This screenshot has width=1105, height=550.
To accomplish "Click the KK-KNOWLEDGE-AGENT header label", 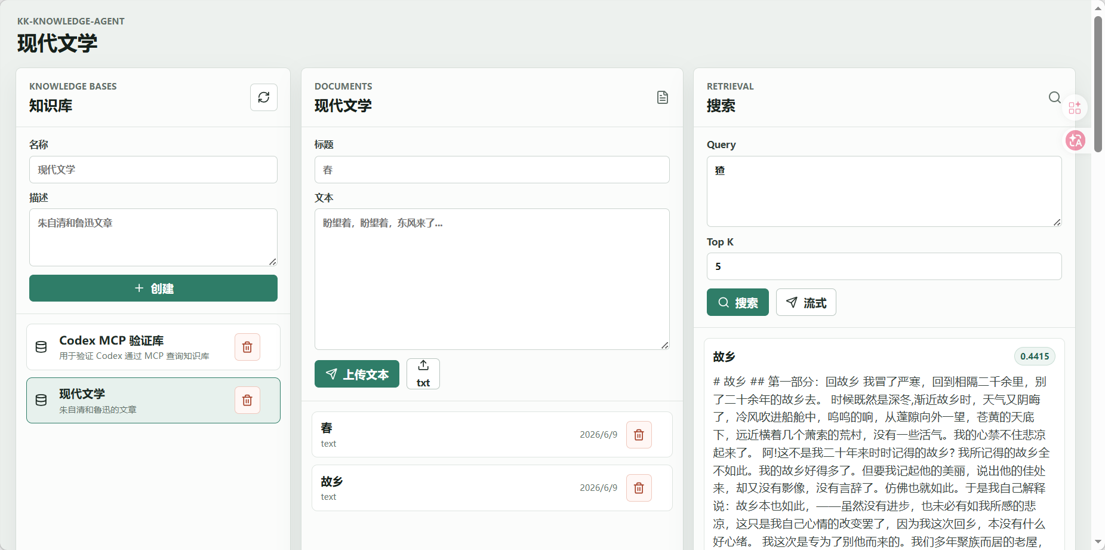I will coord(71,21).
